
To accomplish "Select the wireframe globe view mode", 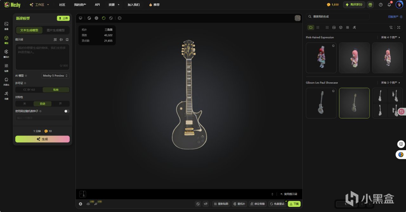I will 120,18.
